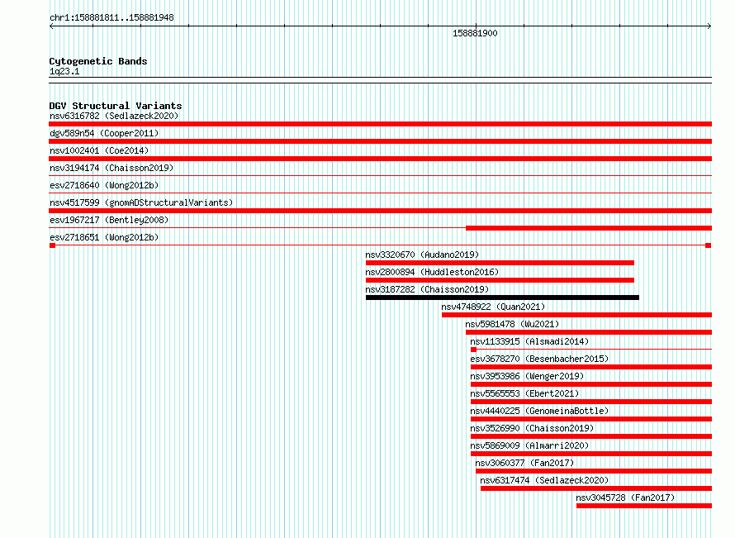Open nsv4440225 (GenomeinaBottle) variant
The height and width of the screenshot is (538, 735).
tap(539, 411)
